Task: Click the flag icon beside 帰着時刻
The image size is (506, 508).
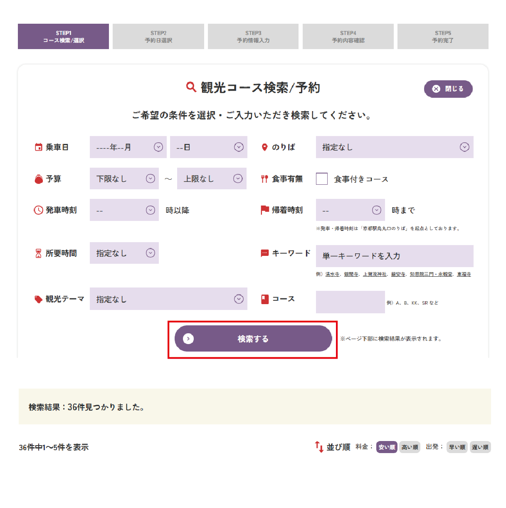Action: coord(264,210)
